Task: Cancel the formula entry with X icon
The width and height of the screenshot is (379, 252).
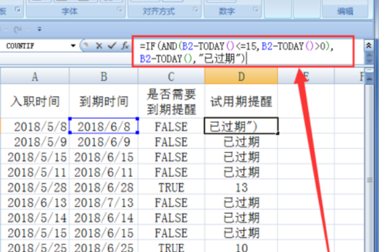Action: click(99, 45)
